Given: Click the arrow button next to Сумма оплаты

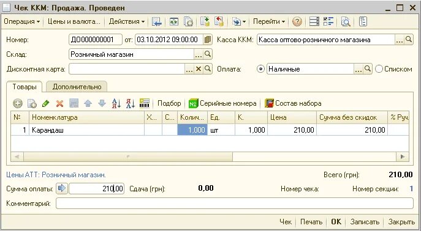Looking at the screenshot, I should tap(62, 189).
